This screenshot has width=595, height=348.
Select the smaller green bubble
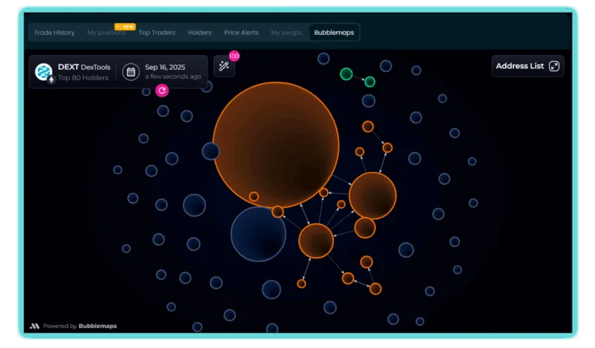pos(370,81)
